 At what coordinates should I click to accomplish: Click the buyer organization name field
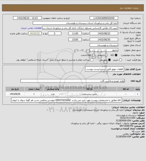coord(75,23)
